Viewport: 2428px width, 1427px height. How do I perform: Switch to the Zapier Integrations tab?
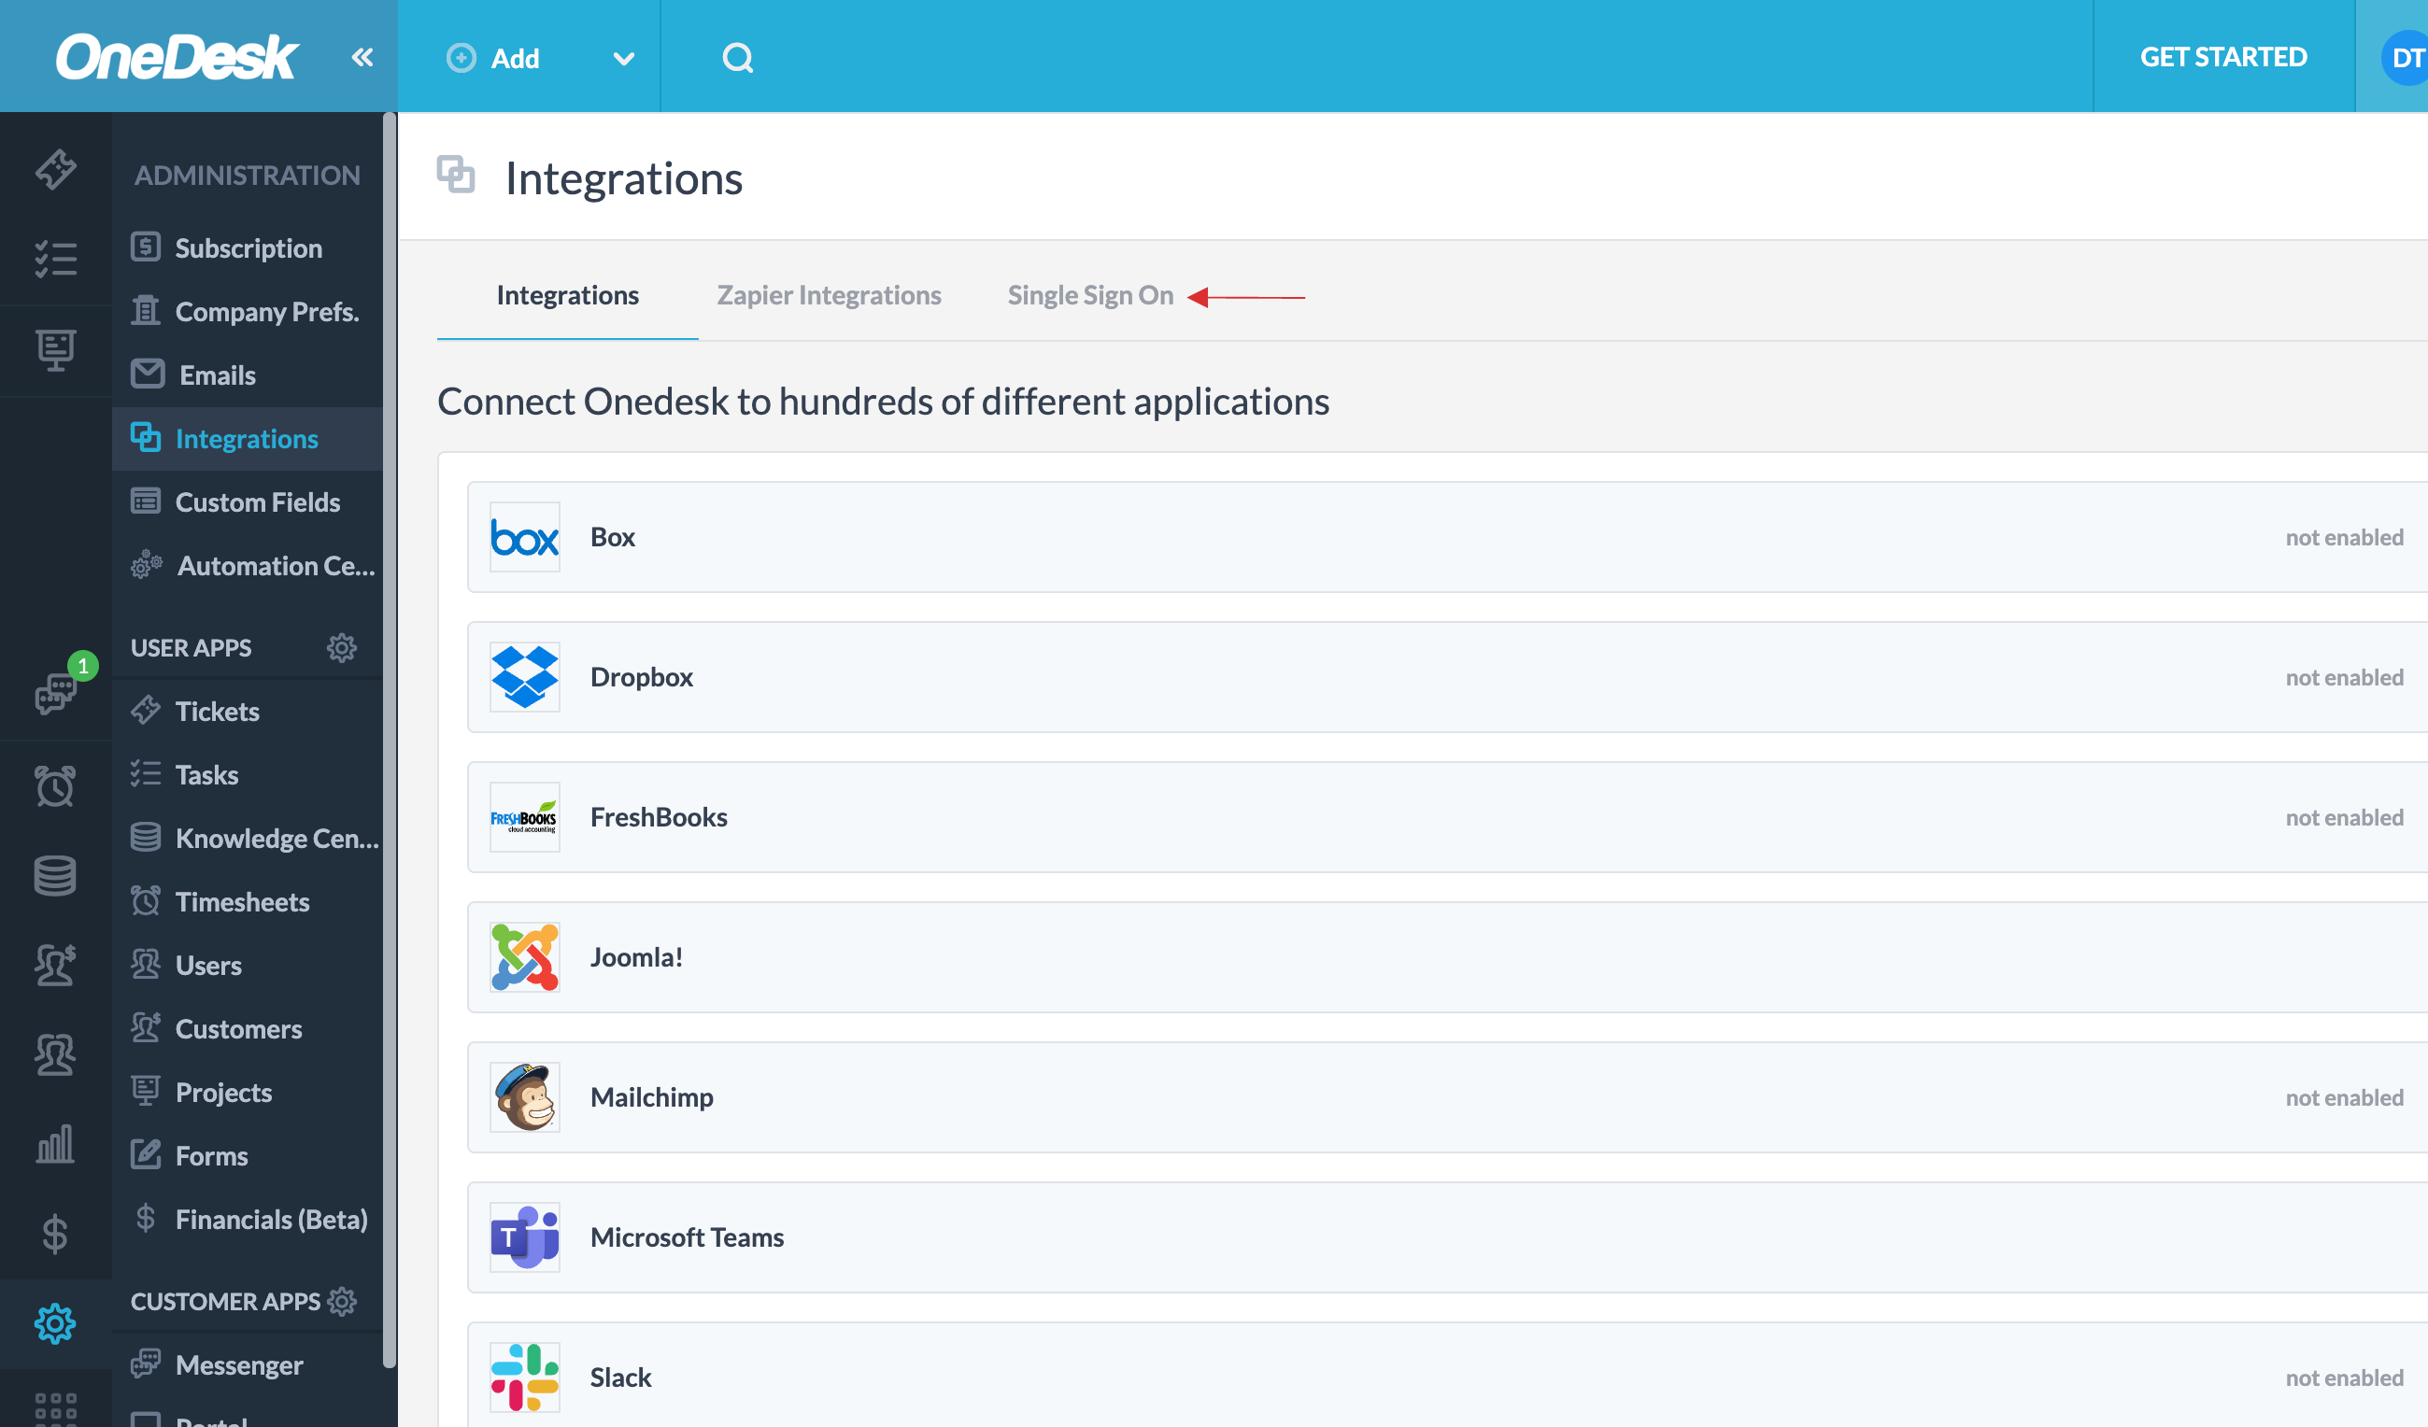pos(828,294)
